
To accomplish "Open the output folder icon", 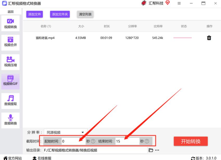I will click(151, 150).
